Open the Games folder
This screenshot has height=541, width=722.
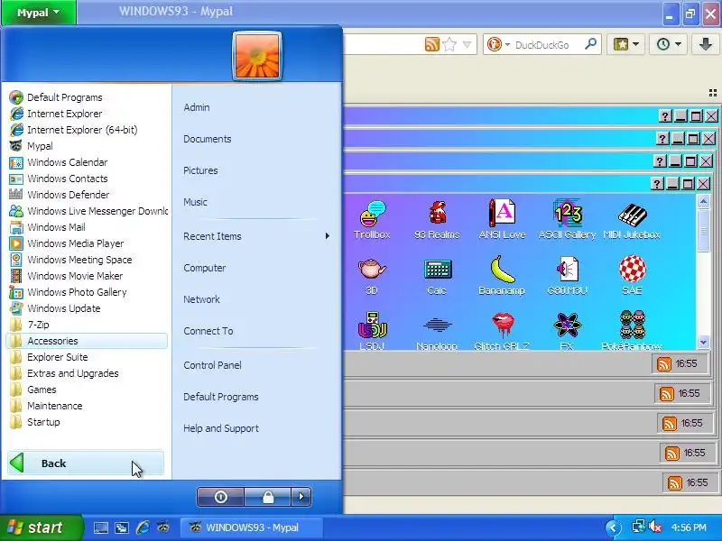tap(87, 390)
